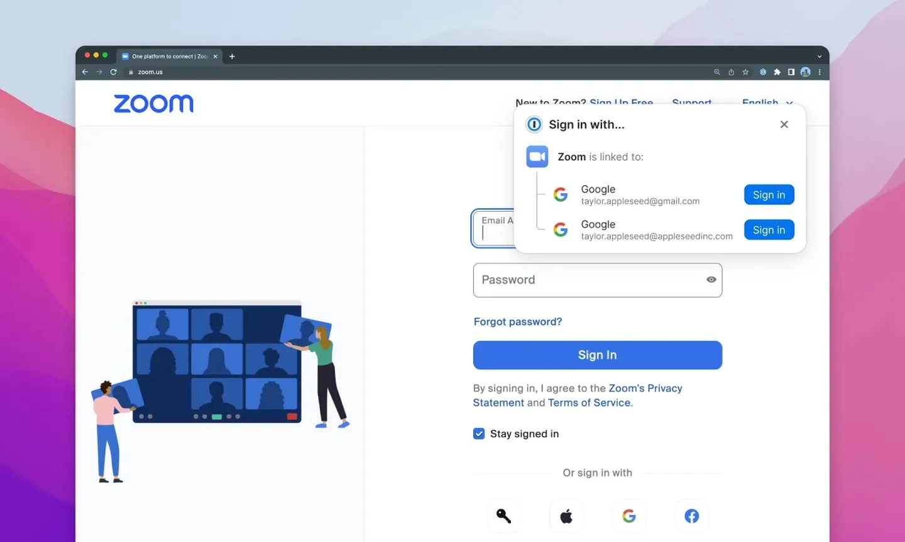Viewport: 905px width, 542px height.
Task: Sign in with taylor.appleseed@gmail.com Google account
Action: [769, 195]
